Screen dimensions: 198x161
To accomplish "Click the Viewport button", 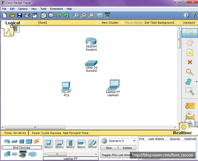I will [x=189, y=23].
